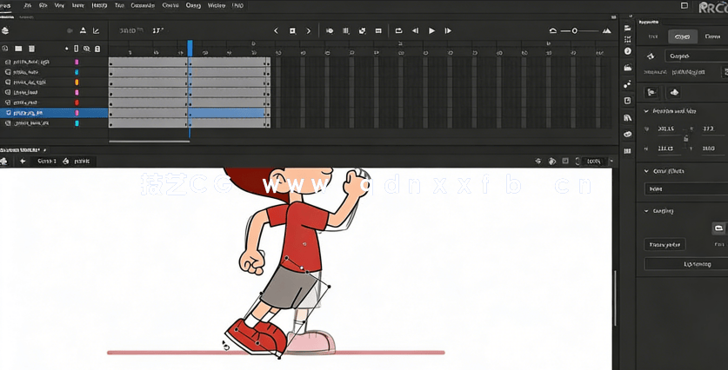Click the new layer icon
Image resolution: width=728 pixels, height=370 pixels.
pos(5,49)
